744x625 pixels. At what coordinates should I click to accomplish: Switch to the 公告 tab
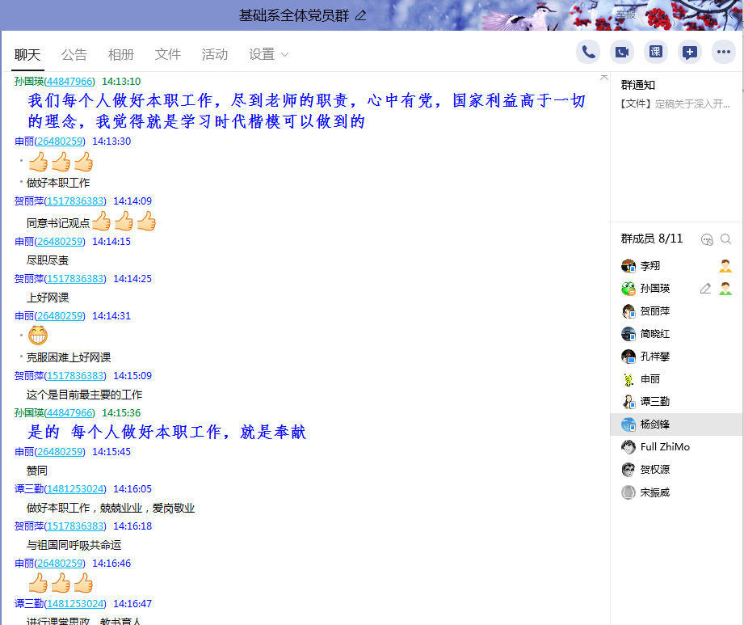pyautogui.click(x=74, y=55)
